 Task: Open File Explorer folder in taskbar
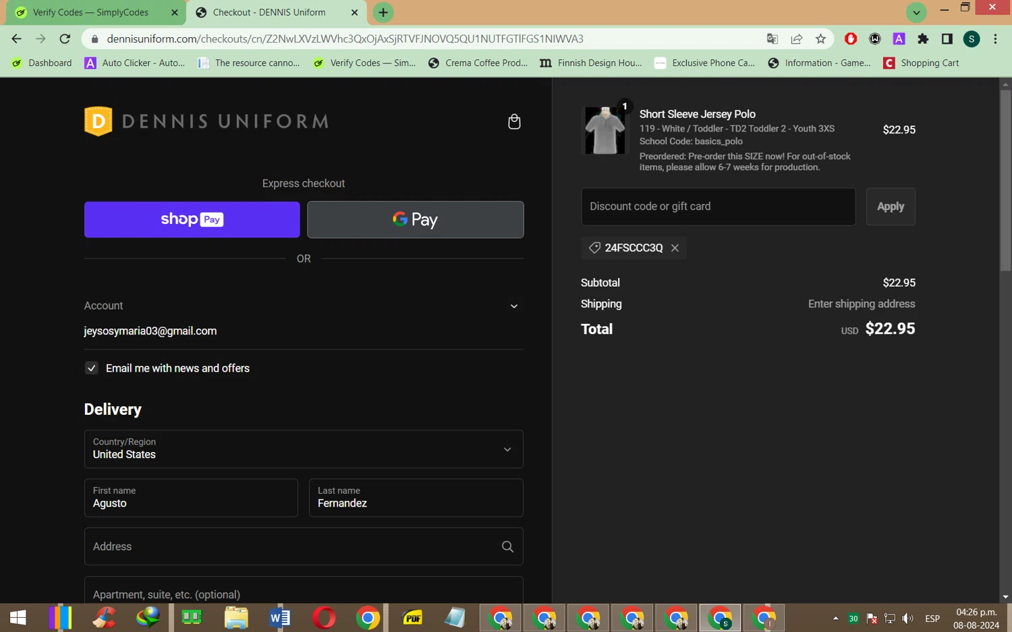pyautogui.click(x=236, y=618)
